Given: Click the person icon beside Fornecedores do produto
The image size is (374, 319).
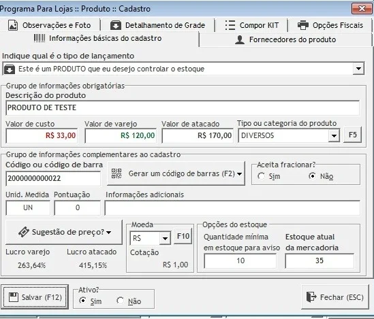Looking at the screenshot, I should coord(240,39).
